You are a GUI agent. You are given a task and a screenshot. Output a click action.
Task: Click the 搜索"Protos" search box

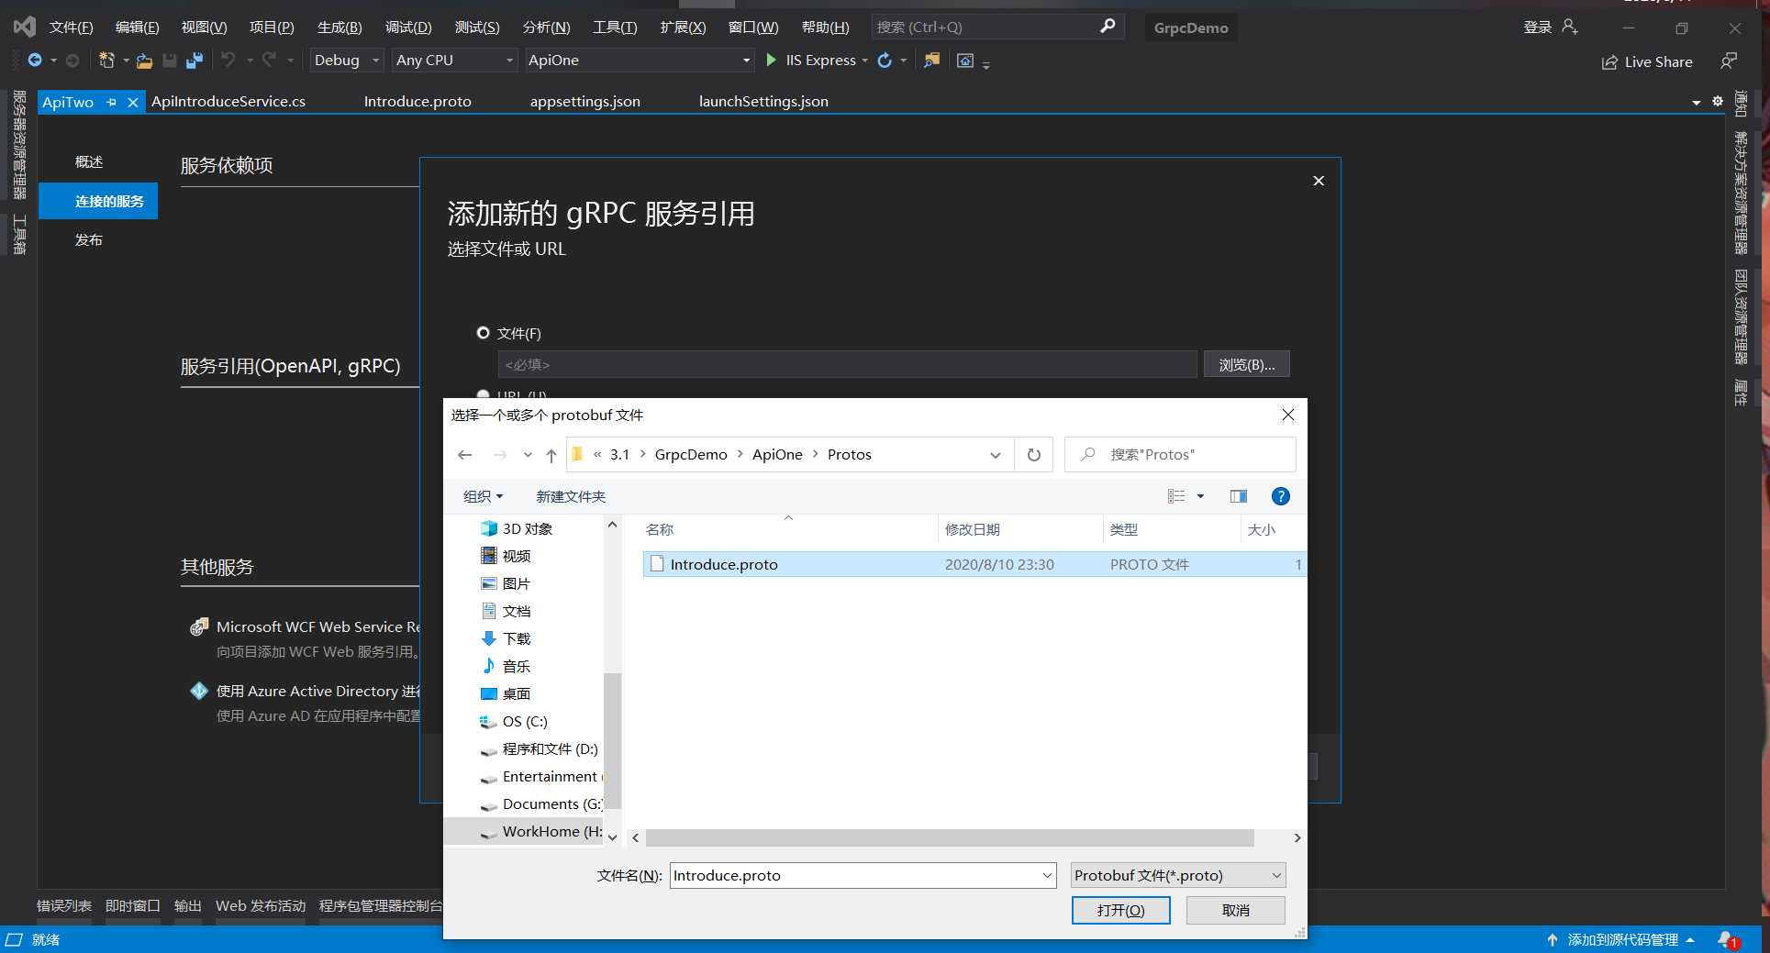coord(1180,455)
